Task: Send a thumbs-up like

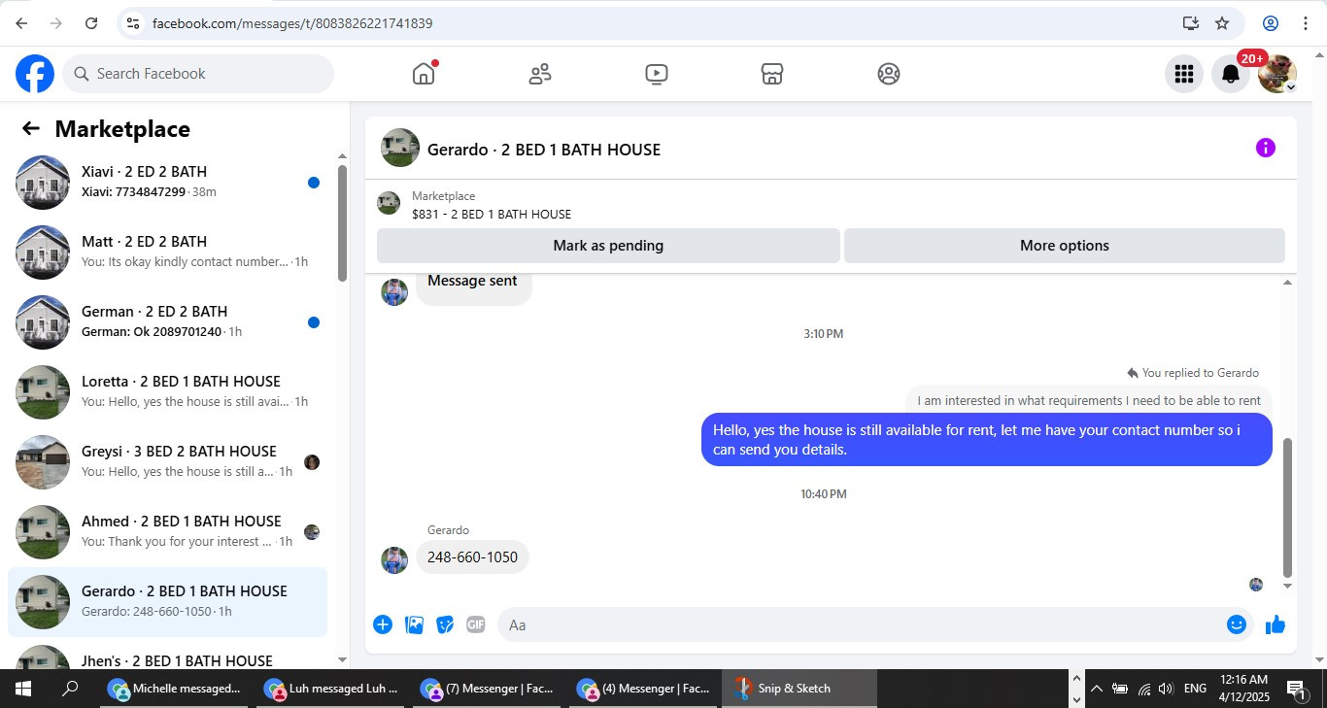Action: [1276, 624]
